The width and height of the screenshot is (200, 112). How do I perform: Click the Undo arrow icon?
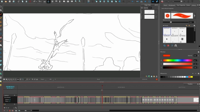(x=35, y=1)
